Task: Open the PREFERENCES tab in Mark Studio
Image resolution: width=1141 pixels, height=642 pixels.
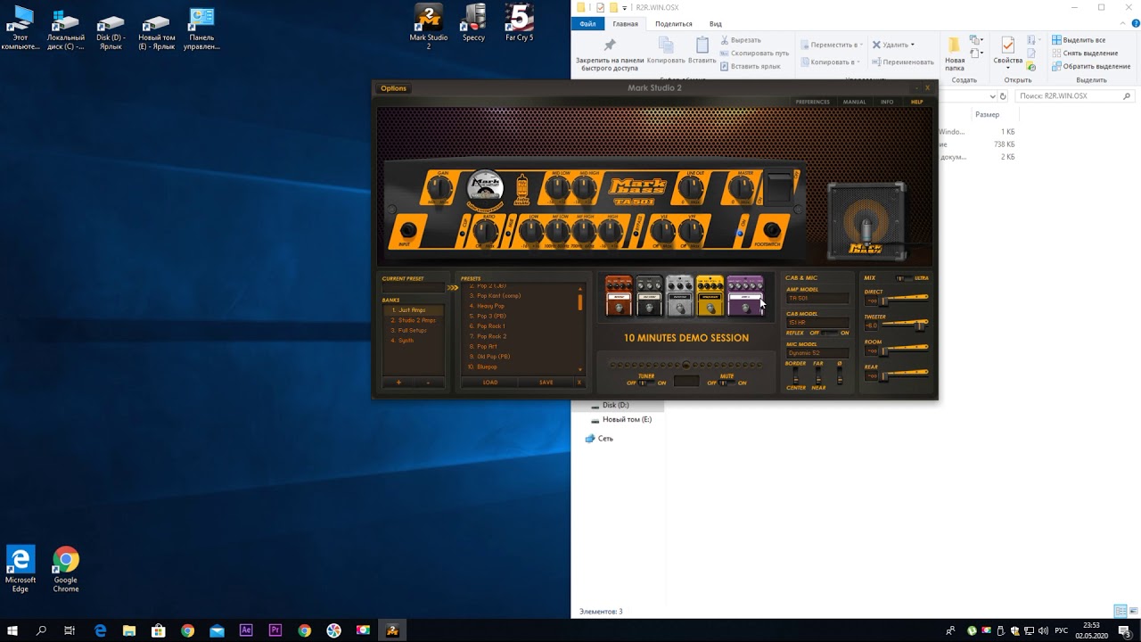Action: pyautogui.click(x=812, y=102)
